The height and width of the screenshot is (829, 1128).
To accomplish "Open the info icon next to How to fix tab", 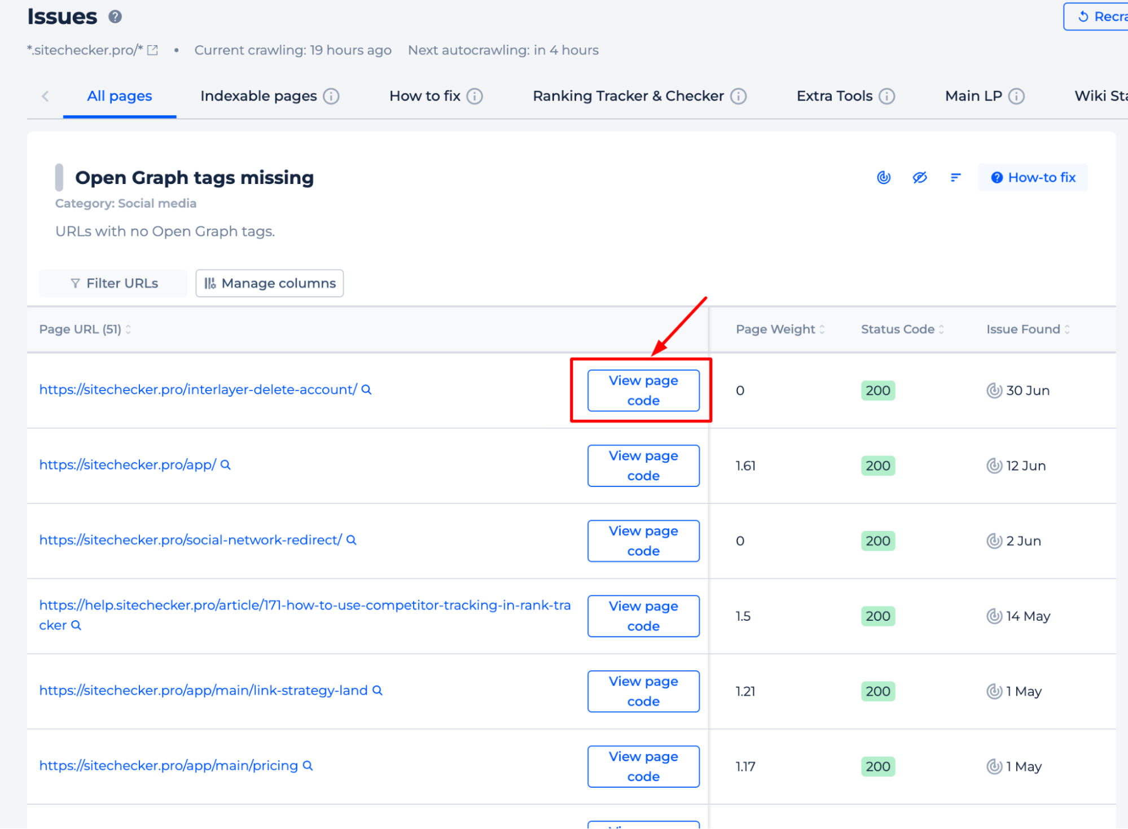I will tap(475, 97).
